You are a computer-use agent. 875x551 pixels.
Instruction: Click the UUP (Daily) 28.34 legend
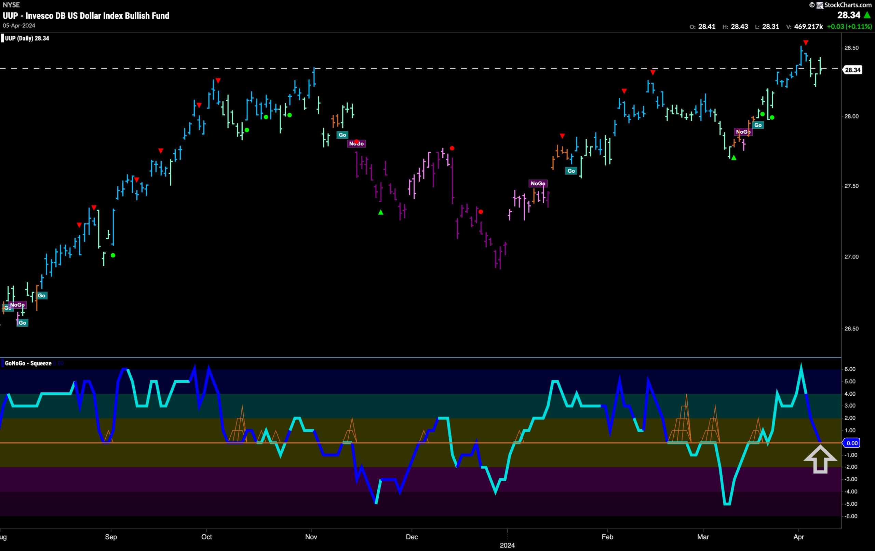point(27,38)
